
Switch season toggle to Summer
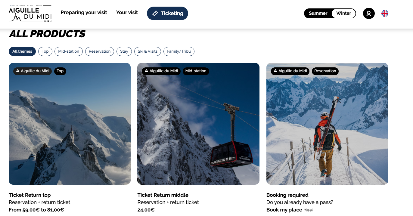pyautogui.click(x=318, y=14)
